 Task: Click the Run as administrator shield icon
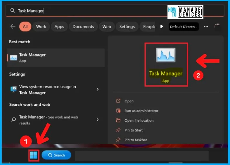(x=118, y=111)
